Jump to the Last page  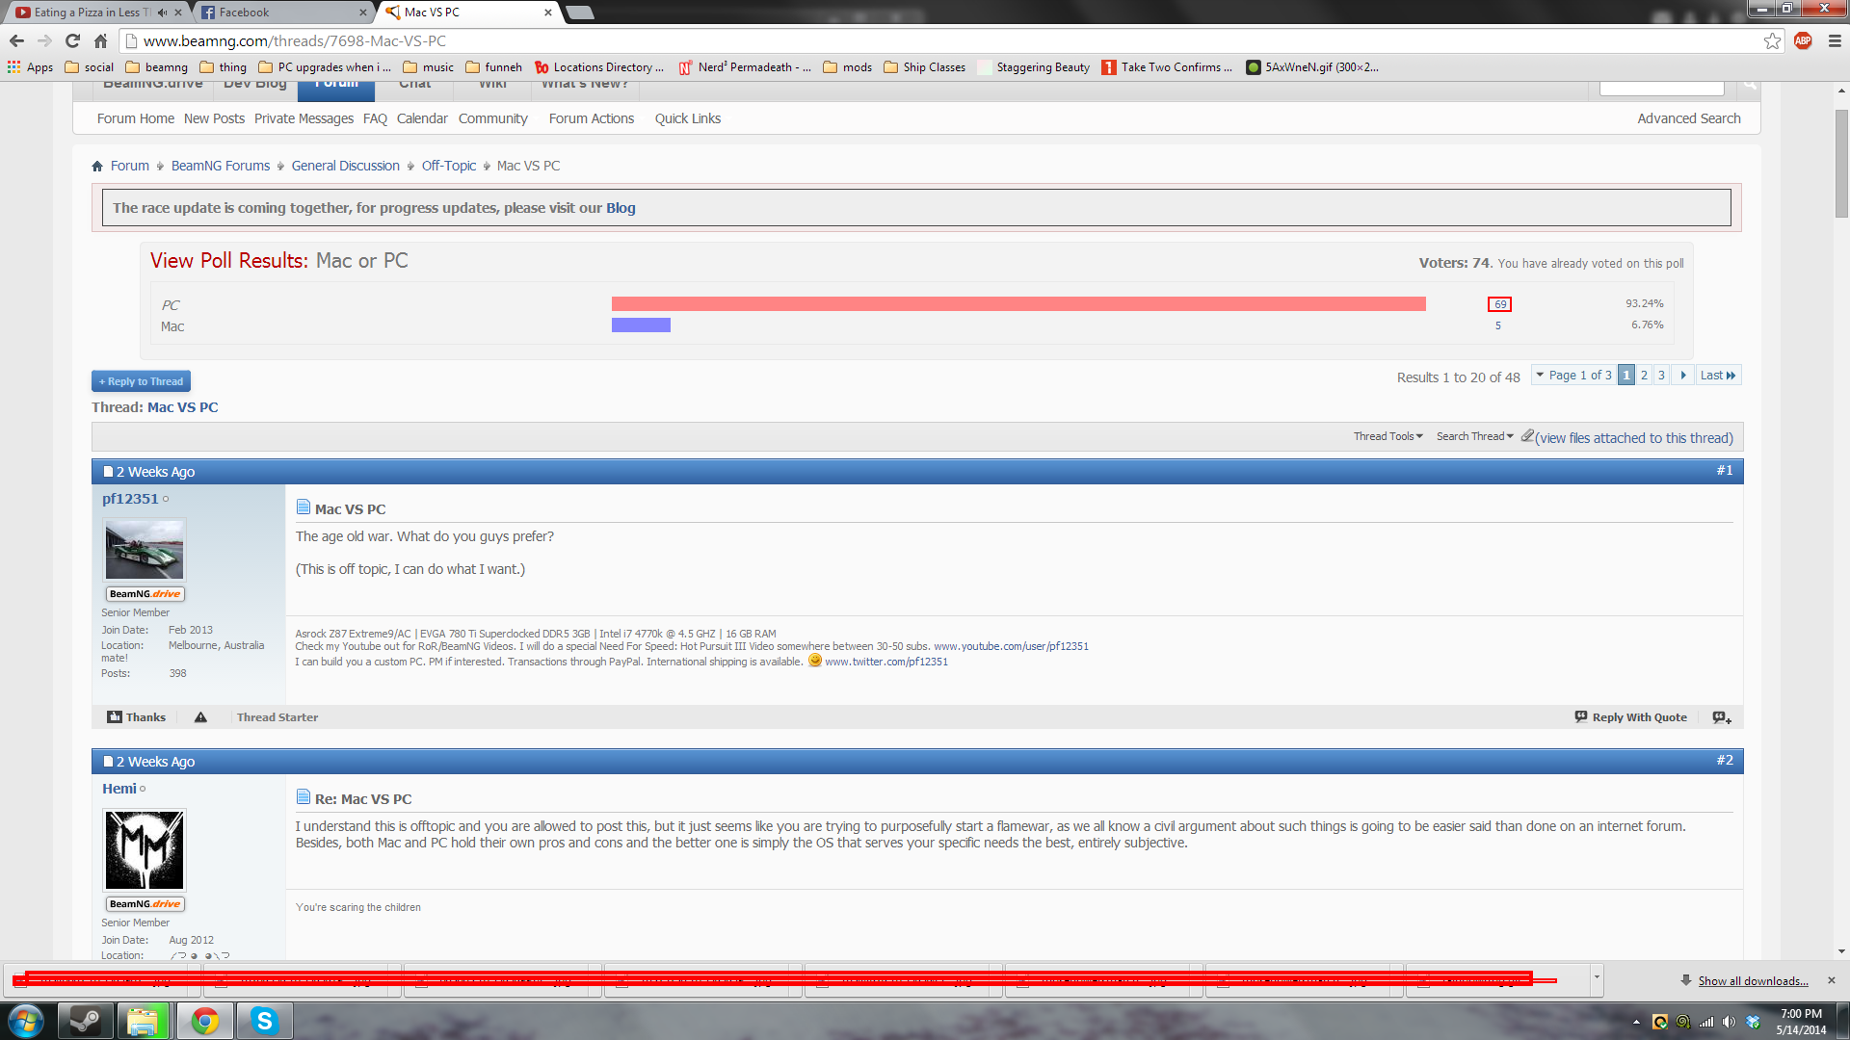click(1718, 376)
